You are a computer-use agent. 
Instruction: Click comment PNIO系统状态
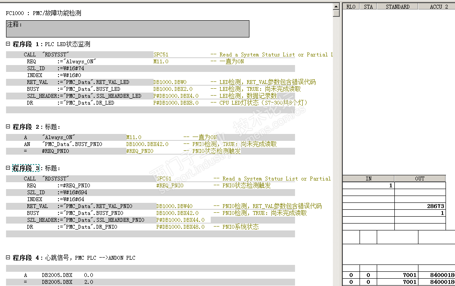(x=240, y=227)
